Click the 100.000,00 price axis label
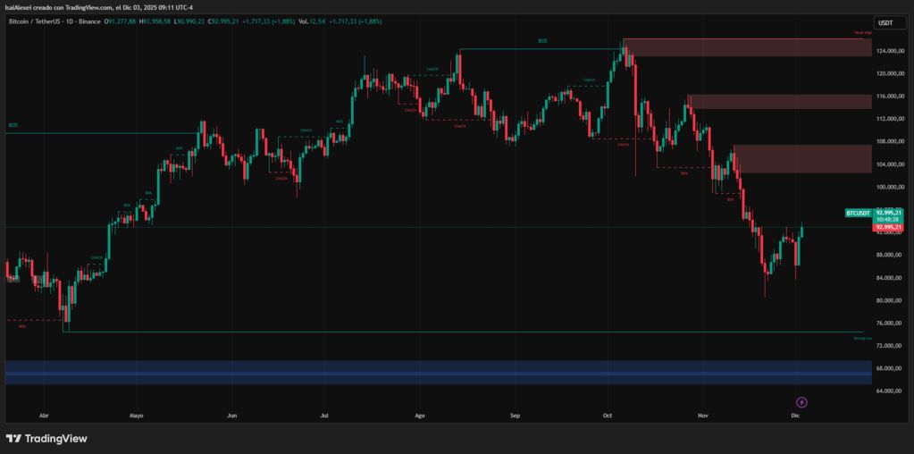 coord(890,187)
